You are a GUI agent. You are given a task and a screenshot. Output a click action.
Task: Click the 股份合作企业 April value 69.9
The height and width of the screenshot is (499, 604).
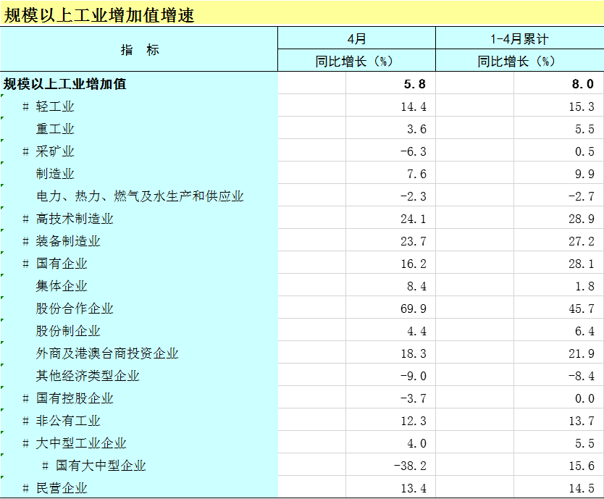tap(414, 309)
